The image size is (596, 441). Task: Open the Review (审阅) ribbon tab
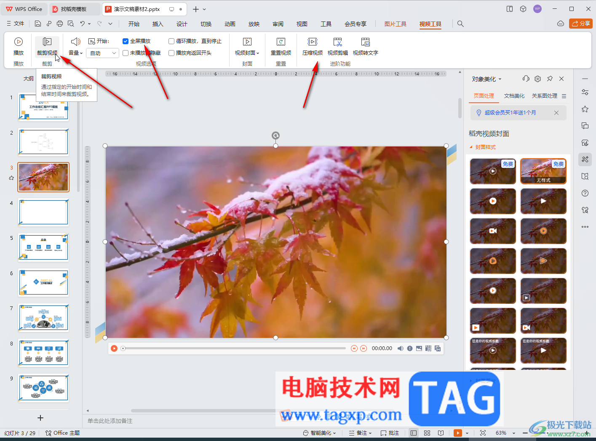coord(278,24)
